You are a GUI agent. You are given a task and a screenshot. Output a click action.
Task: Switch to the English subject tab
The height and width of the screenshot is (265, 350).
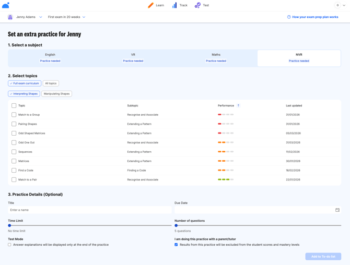tap(50, 57)
